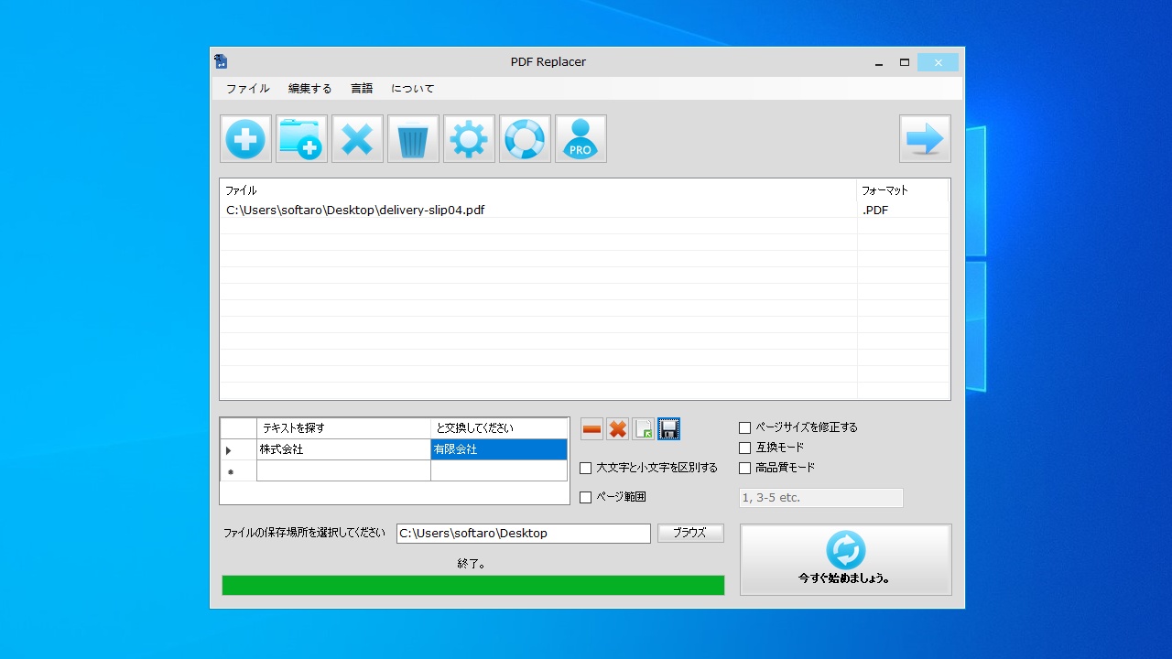Click the floppy disk save list icon

coord(669,429)
